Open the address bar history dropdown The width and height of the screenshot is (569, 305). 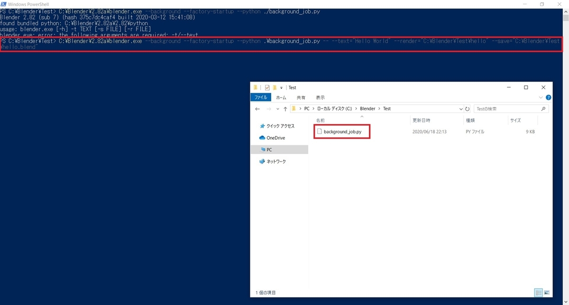(x=461, y=108)
